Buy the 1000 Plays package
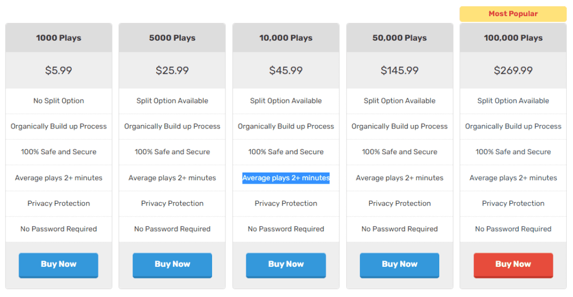 [x=58, y=265]
